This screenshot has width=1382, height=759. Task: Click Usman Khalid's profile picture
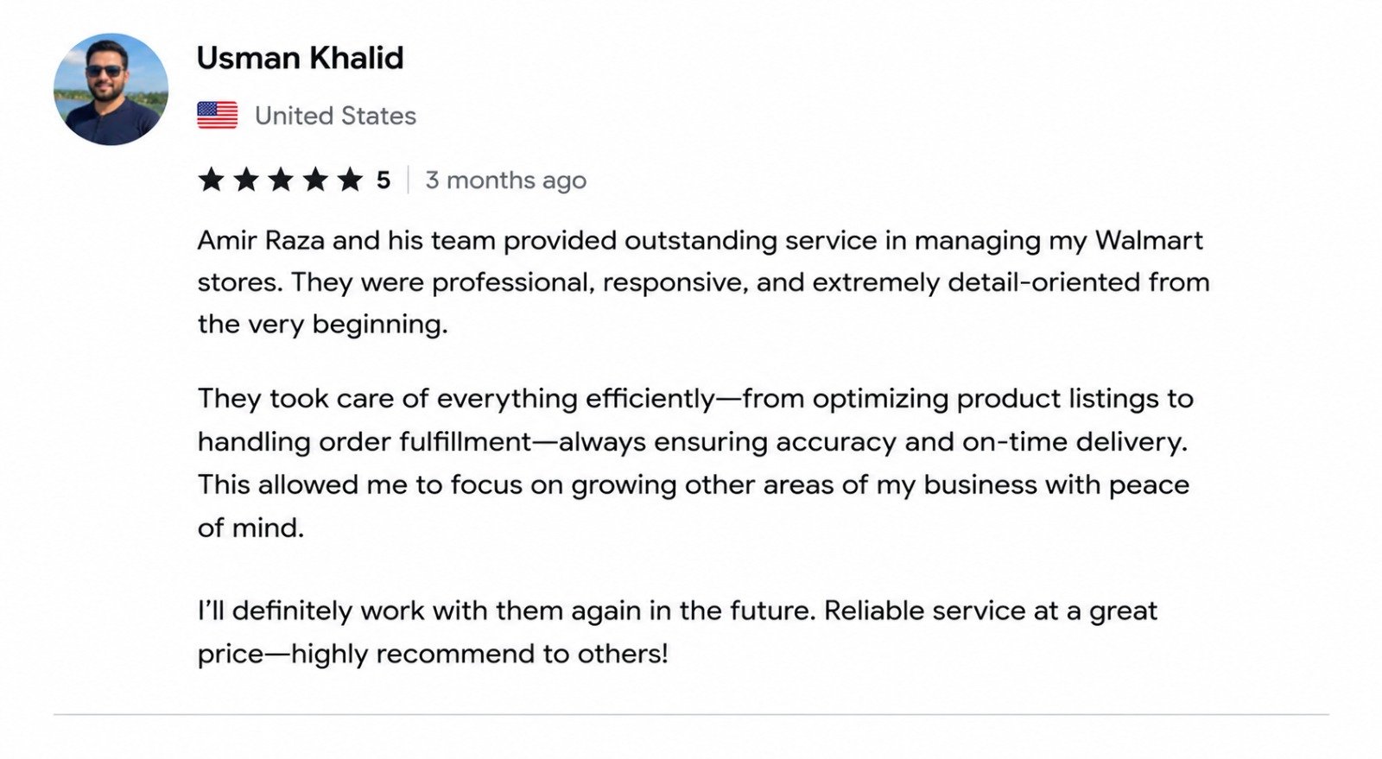click(111, 89)
